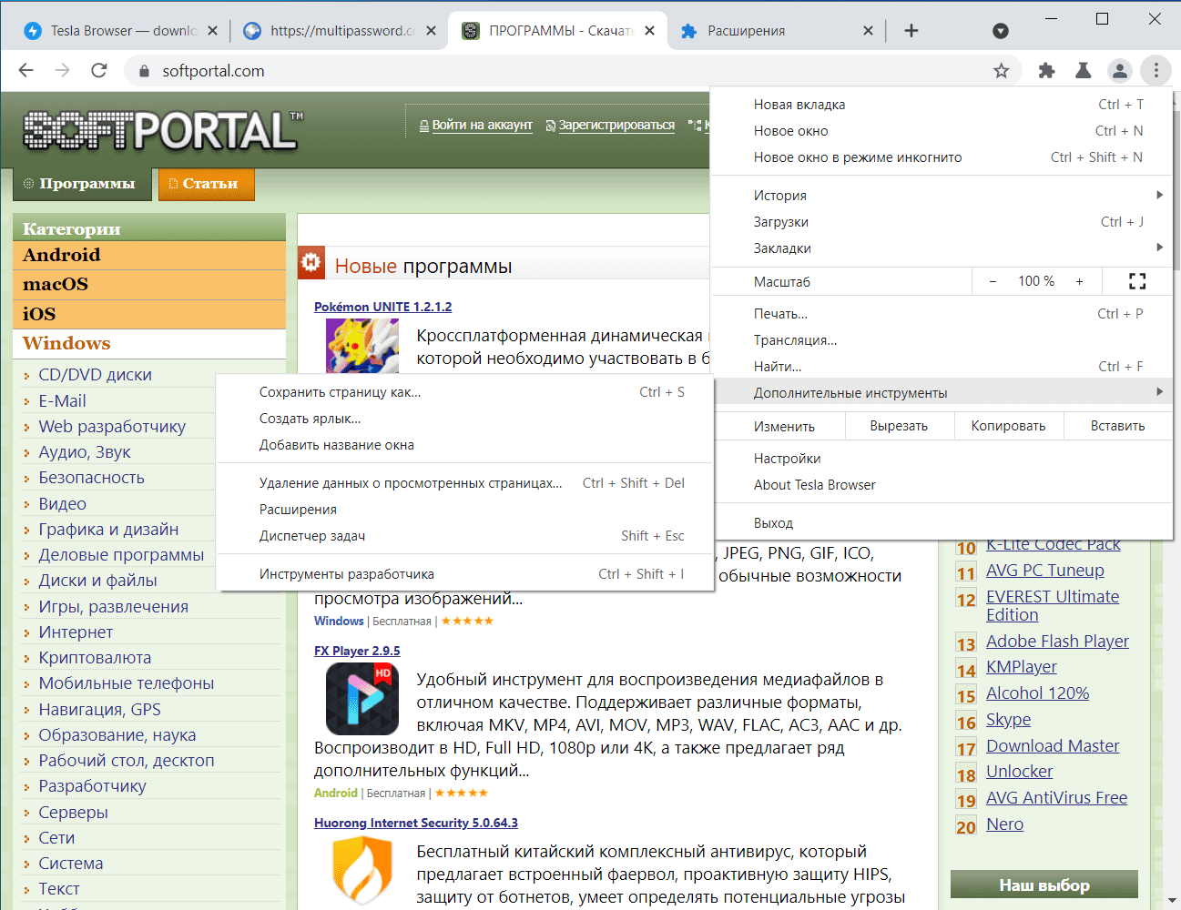Click the FX Player app icon
The image size is (1181, 910).
coord(362,699)
